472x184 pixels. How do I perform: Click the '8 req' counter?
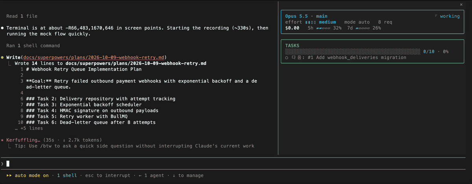(385, 22)
